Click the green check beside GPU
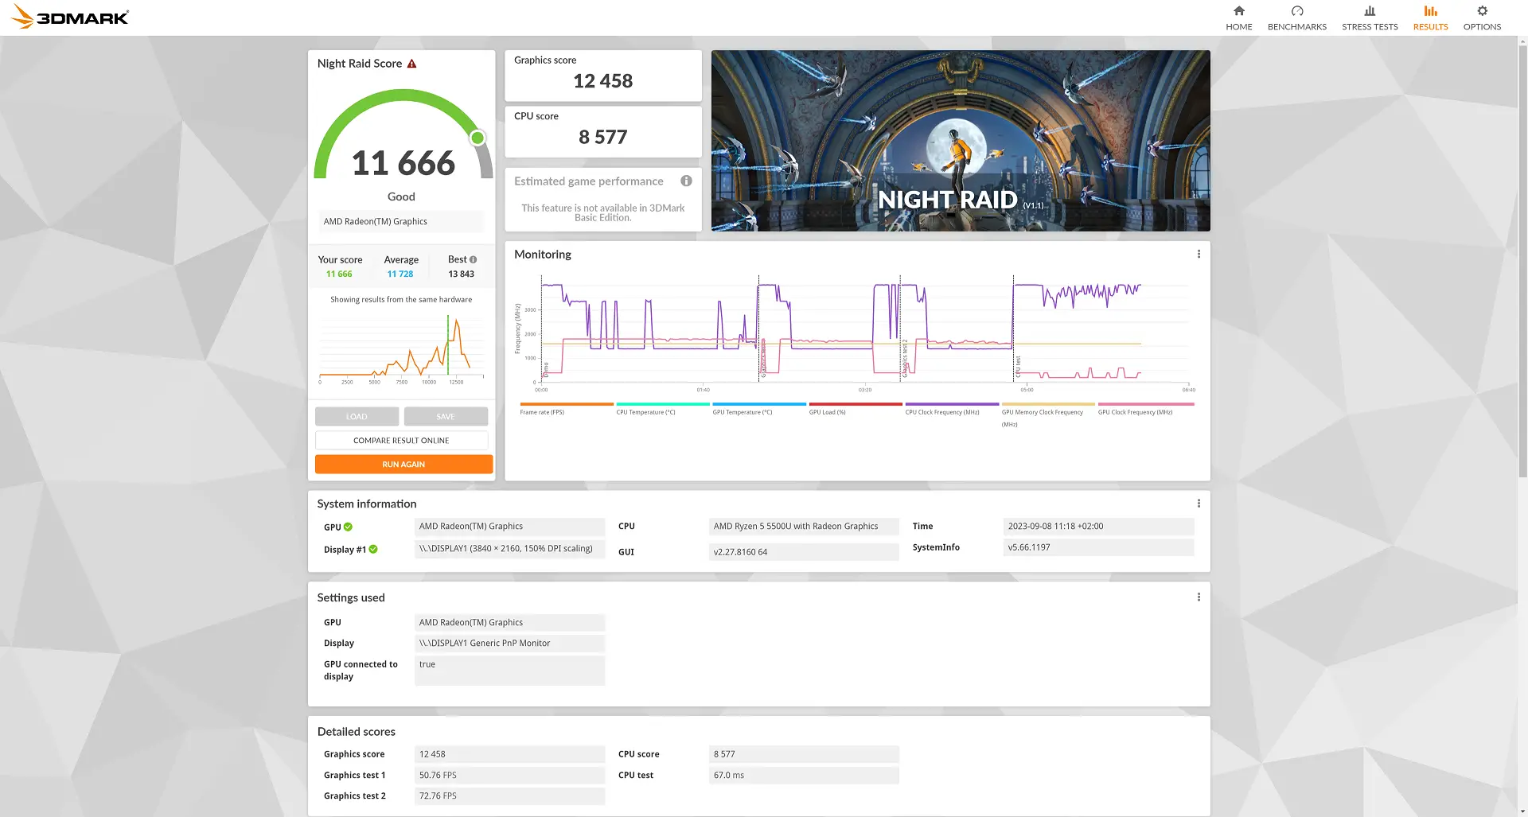 pyautogui.click(x=348, y=527)
